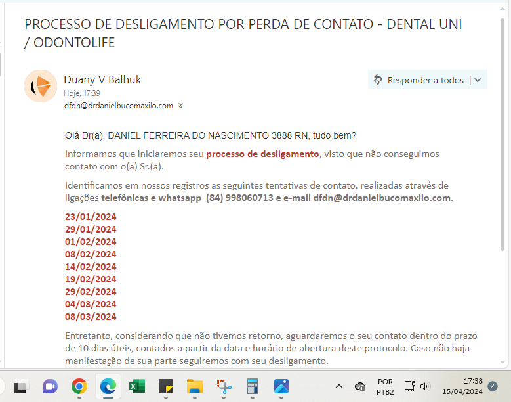The image size is (511, 402).
Task: Open Excel from the taskbar
Action: 137,387
